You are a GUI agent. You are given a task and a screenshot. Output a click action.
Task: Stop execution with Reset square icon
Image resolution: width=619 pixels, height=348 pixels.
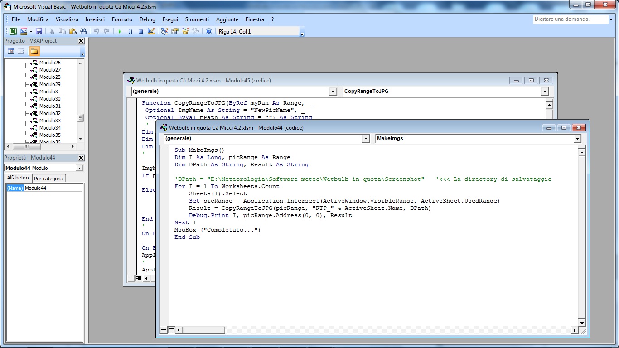pyautogui.click(x=140, y=31)
